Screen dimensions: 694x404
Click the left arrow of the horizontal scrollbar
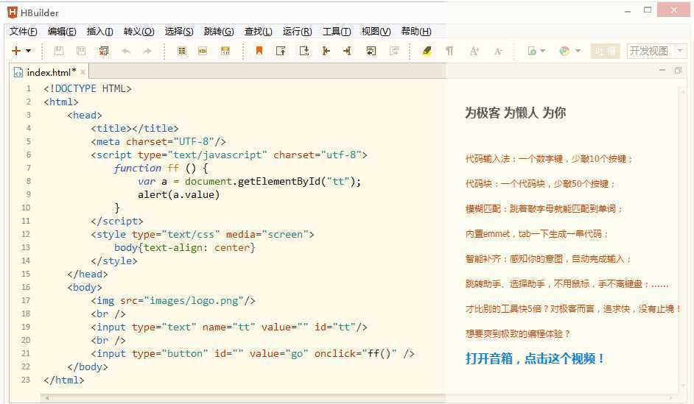46,398
